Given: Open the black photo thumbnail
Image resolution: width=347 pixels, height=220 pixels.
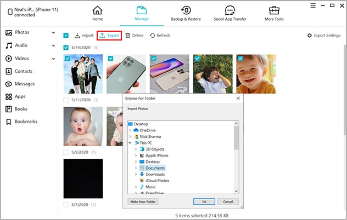Looking at the screenshot, I should 83,178.
